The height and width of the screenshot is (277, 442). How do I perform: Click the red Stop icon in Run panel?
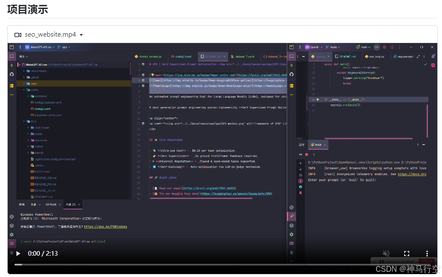307,154
